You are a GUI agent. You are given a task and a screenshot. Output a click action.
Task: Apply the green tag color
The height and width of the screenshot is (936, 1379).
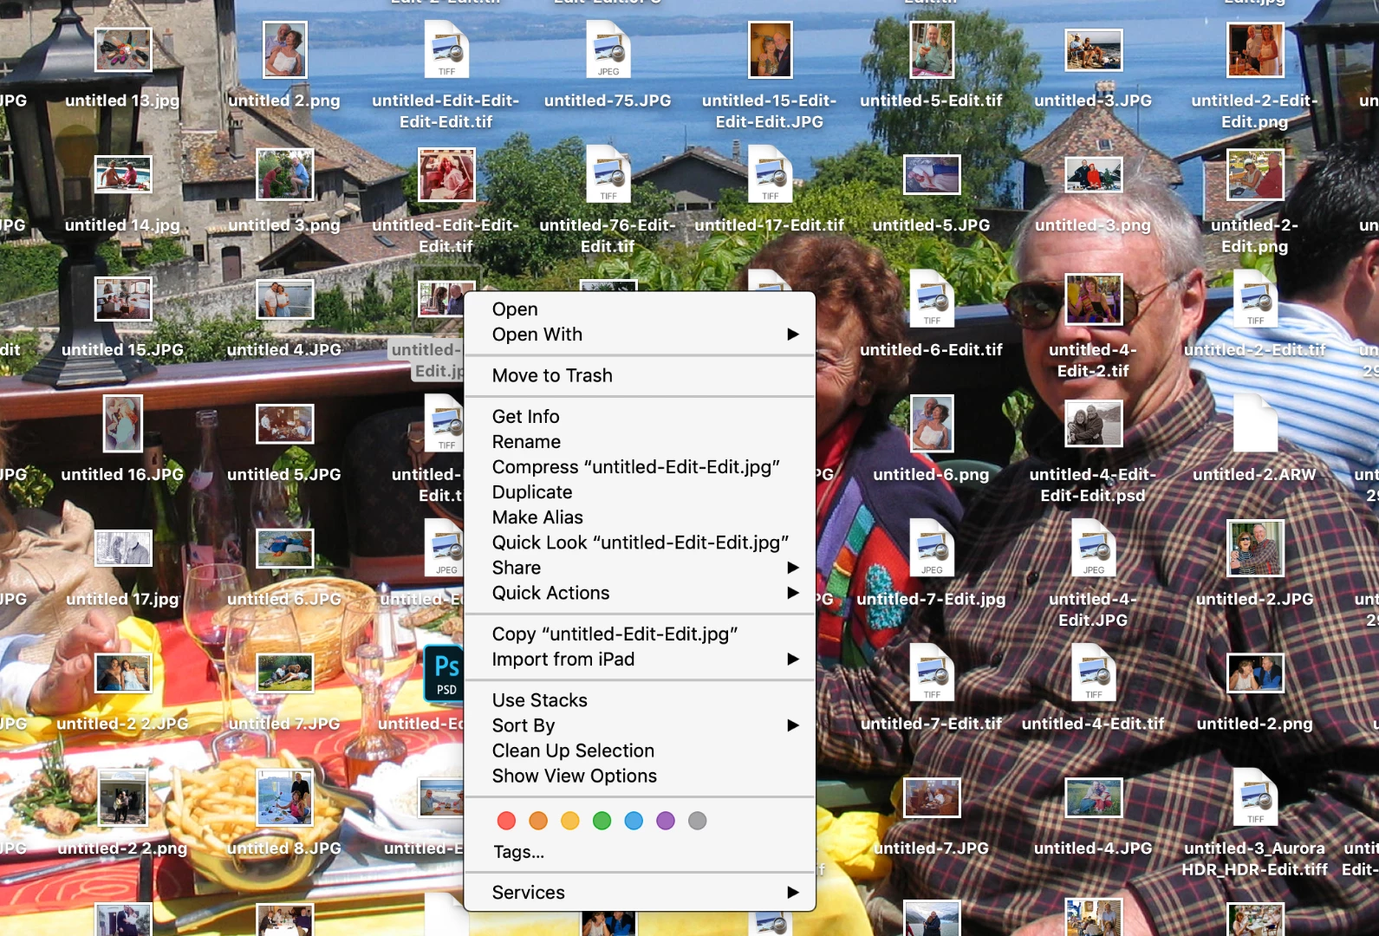pos(602,821)
